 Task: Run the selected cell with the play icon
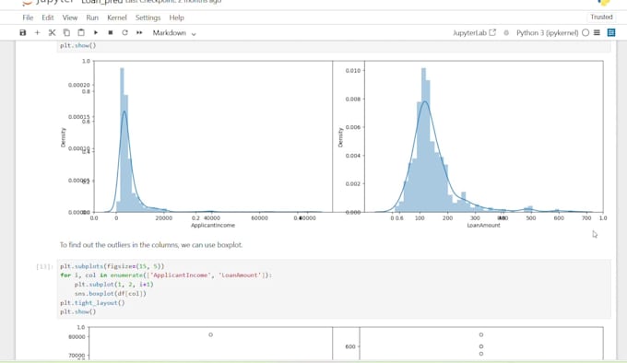click(x=96, y=33)
